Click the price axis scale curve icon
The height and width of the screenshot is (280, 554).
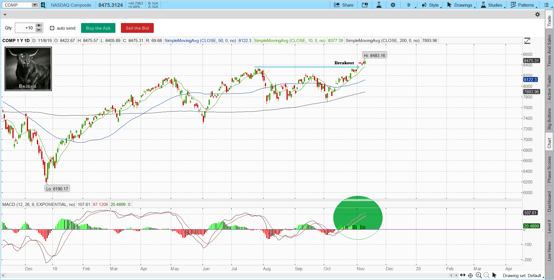tap(527, 41)
